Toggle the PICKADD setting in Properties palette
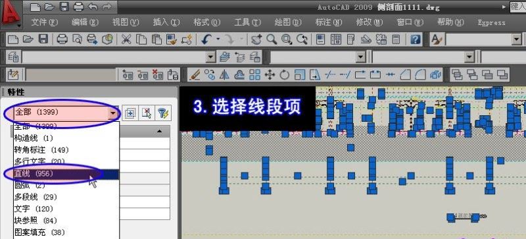 click(130, 113)
